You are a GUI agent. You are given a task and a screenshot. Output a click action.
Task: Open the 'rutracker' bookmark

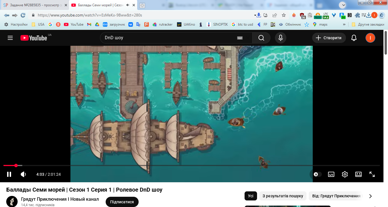162,24
